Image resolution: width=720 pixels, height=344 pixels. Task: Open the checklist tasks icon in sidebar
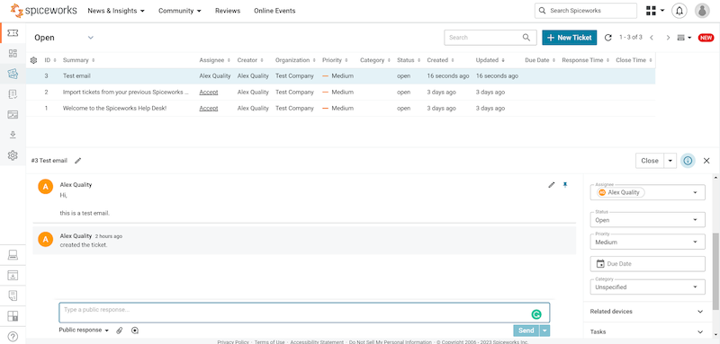(13, 94)
